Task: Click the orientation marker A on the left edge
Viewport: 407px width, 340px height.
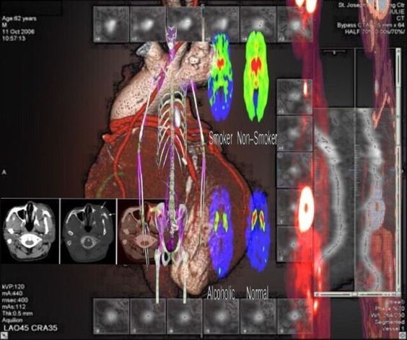Action: (x=4, y=172)
